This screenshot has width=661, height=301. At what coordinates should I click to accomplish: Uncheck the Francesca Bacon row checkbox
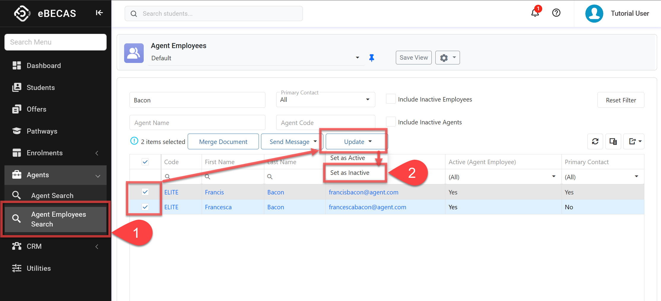145,207
